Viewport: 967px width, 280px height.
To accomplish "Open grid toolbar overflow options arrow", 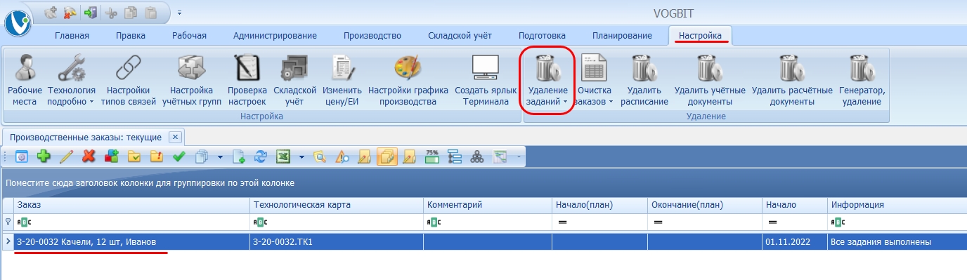I will click(x=519, y=156).
